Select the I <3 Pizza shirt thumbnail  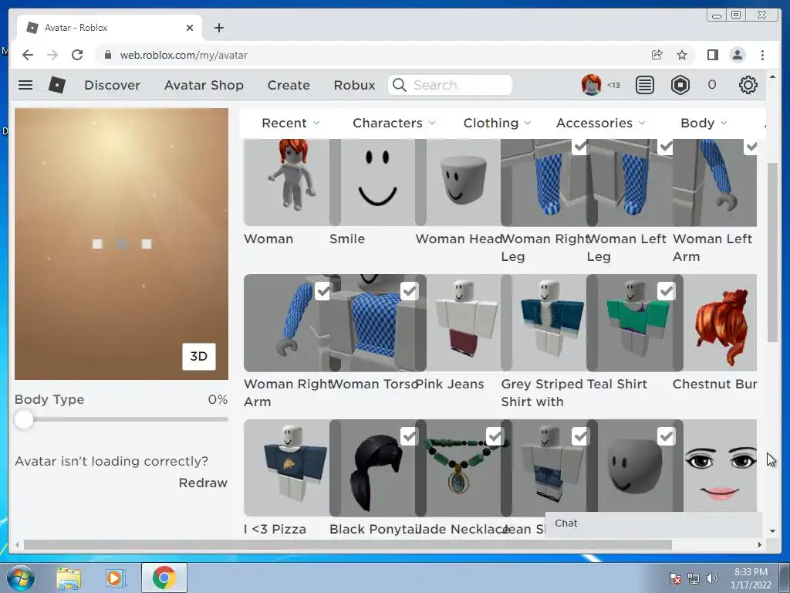(286, 468)
